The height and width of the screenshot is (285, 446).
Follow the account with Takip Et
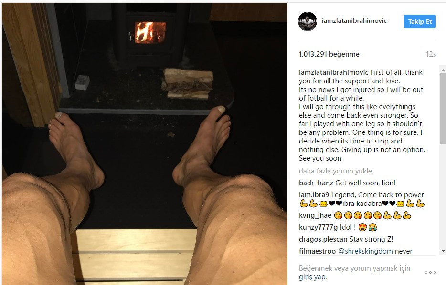pyautogui.click(x=420, y=21)
